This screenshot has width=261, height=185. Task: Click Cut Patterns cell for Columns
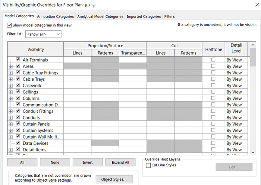pyautogui.click(x=188, y=98)
